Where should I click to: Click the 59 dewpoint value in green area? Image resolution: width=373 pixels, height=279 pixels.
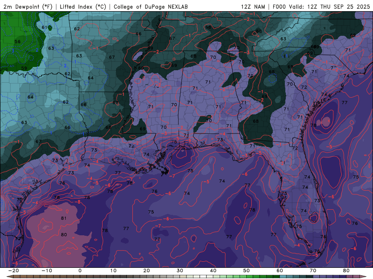pos(24,68)
